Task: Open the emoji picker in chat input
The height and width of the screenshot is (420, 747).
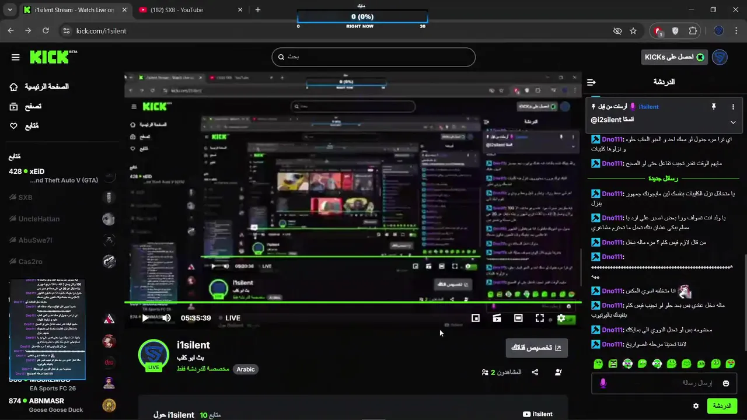Action: [x=726, y=383]
